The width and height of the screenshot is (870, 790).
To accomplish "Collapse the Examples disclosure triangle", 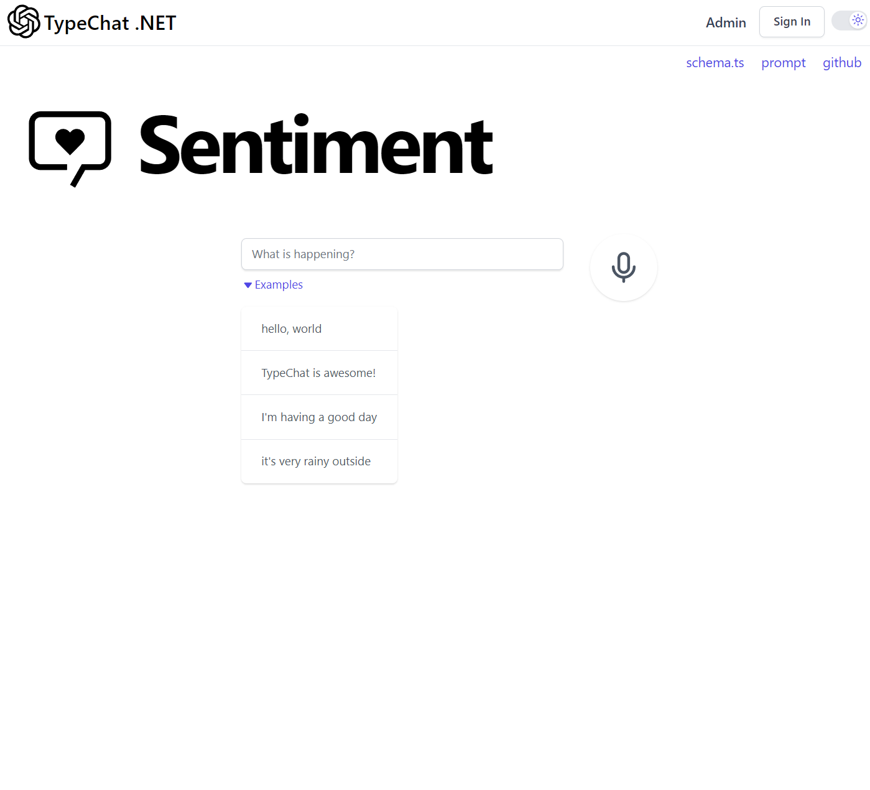I will click(x=248, y=285).
